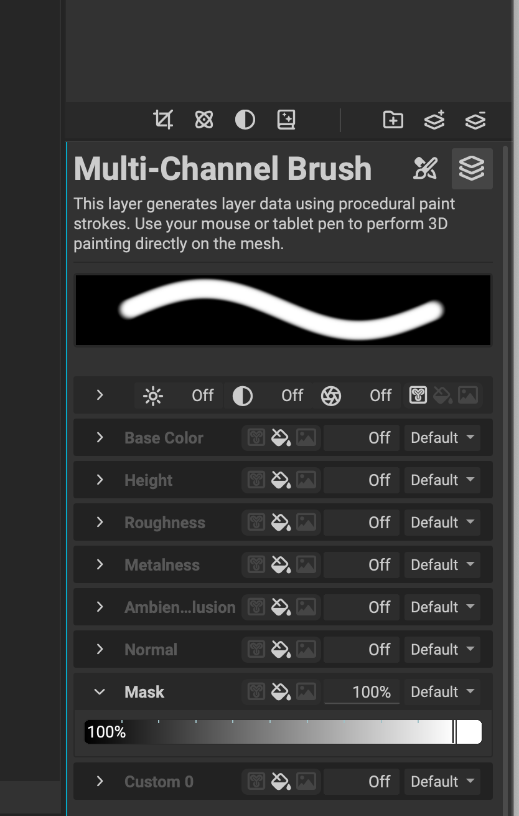Toggle the brightness Off value
Image resolution: width=519 pixels, height=816 pixels.
[202, 396]
